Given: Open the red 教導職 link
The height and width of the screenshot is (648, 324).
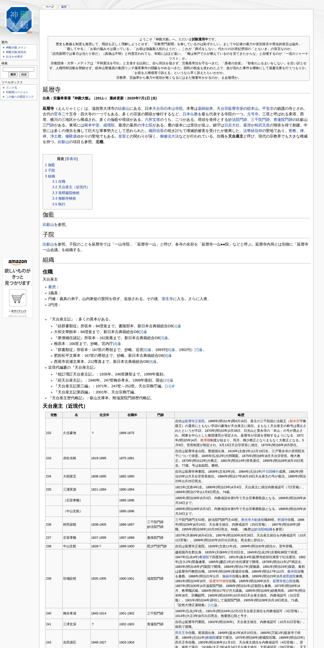Looking at the screenshot, I should click(205, 440).
